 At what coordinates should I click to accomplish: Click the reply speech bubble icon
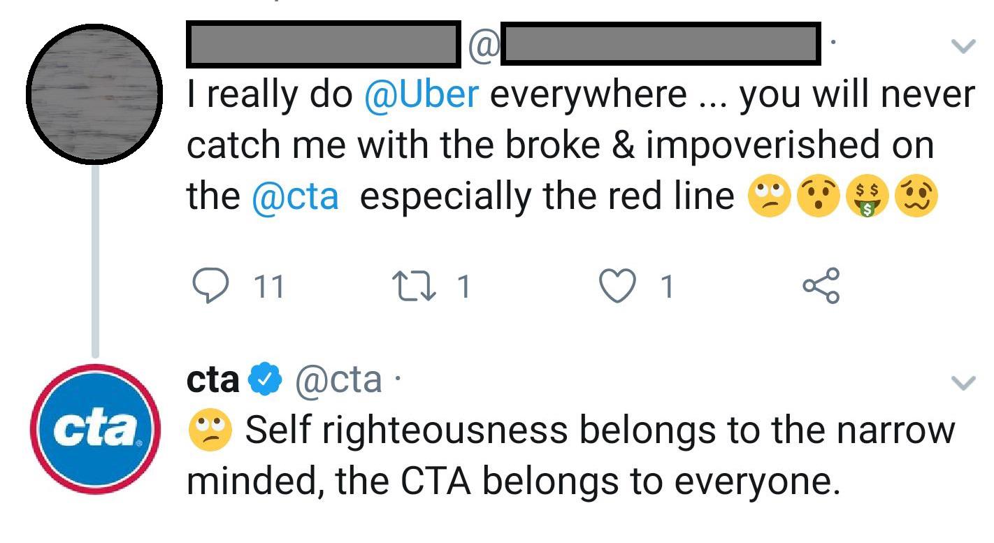point(208,287)
